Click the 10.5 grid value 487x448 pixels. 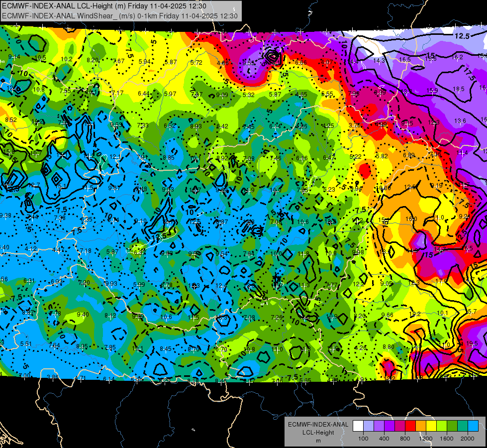[40, 58]
